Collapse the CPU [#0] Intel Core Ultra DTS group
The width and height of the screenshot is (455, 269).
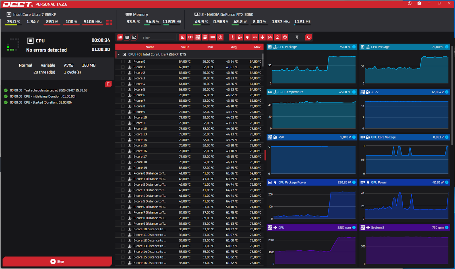point(119,54)
